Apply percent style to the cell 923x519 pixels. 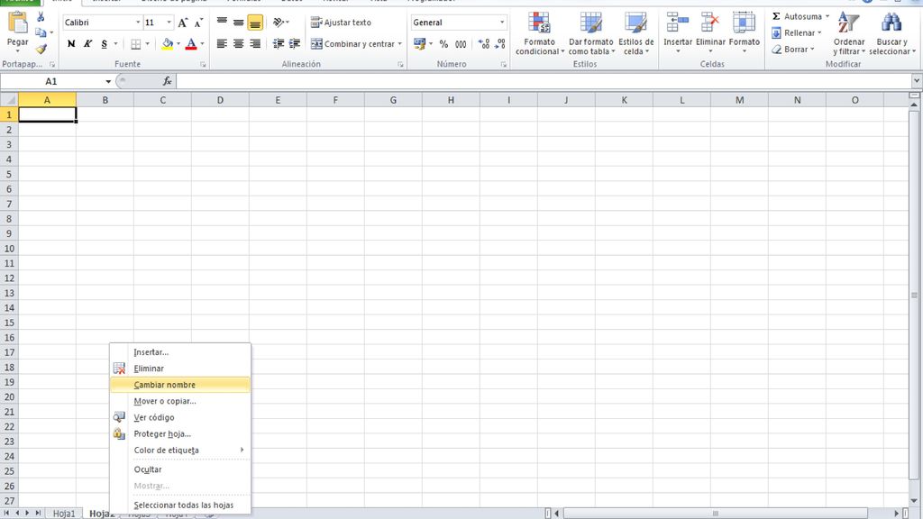[x=443, y=44]
